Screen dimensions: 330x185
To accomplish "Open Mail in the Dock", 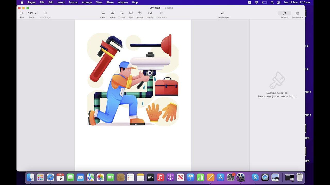I will (80, 177).
